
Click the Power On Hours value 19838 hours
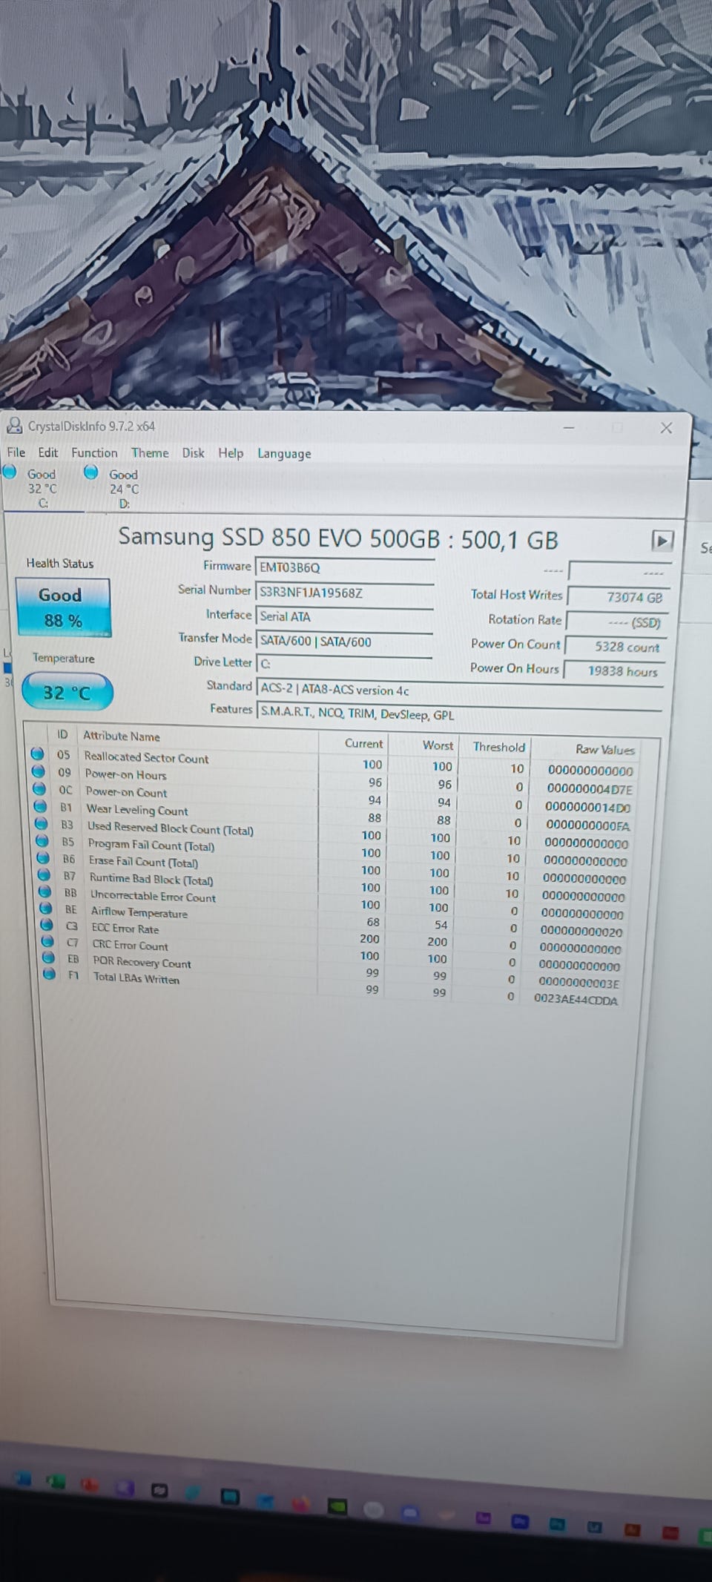615,670
